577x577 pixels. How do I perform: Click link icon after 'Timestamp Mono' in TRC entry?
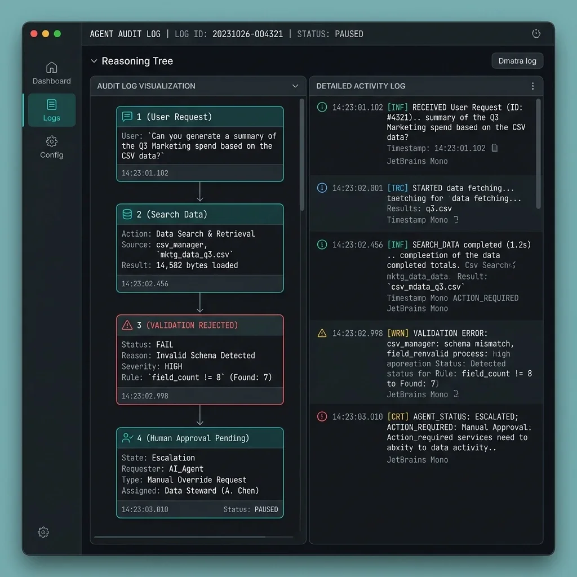456,220
